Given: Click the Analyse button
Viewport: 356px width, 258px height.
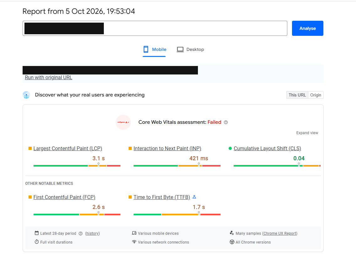Looking at the screenshot, I should [307, 28].
